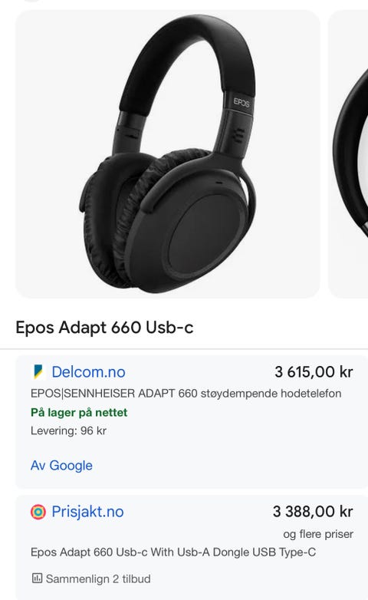The height and width of the screenshot is (600, 368).
Task: Click På lager på nettet status
Action: [x=79, y=413]
